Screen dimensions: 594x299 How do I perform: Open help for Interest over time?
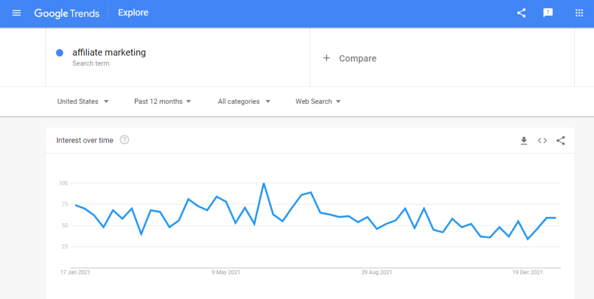coord(124,140)
